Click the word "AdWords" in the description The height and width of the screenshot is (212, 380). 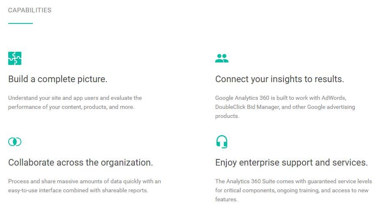[x=334, y=98]
